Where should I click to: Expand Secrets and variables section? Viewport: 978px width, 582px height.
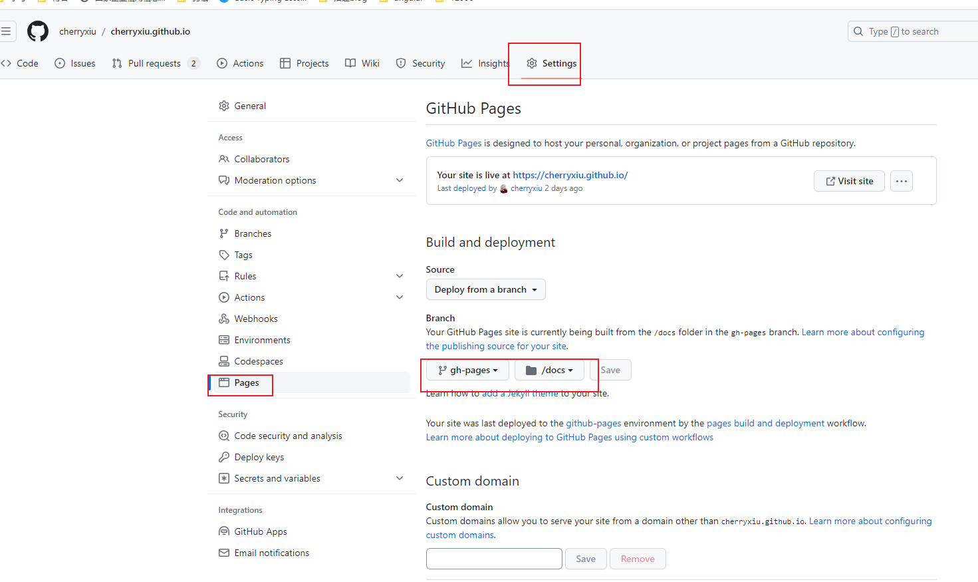coord(400,478)
